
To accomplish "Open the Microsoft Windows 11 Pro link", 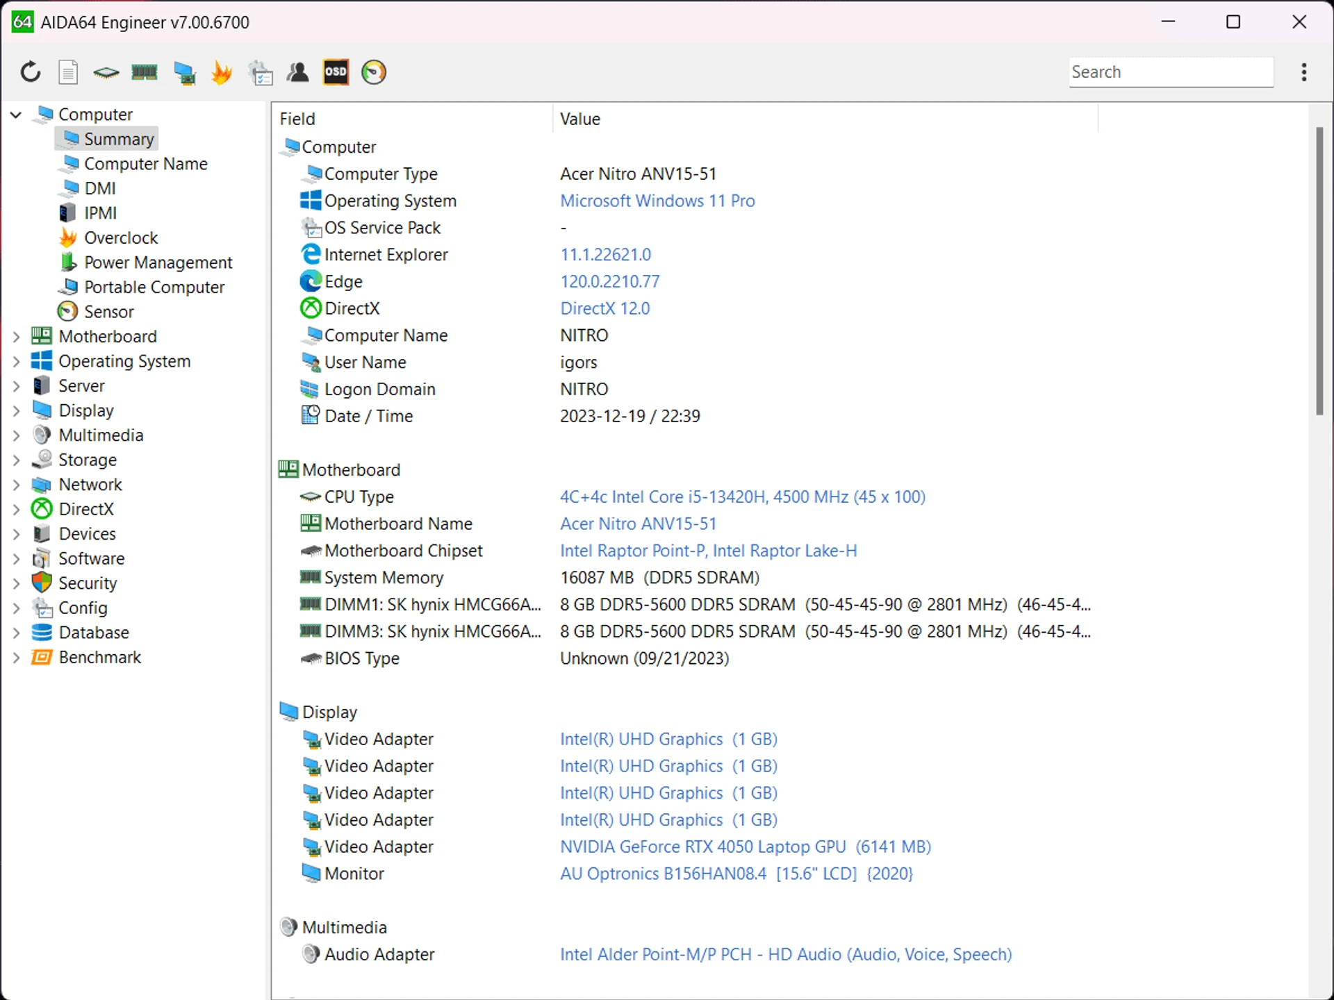I will 657,201.
